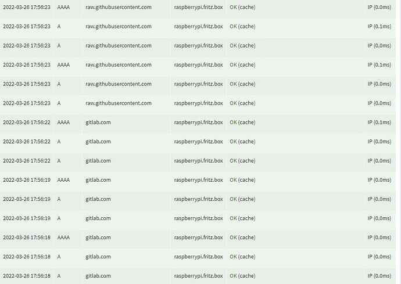This screenshot has width=401, height=284.
Task: Click the AAAA type in the 17:56:18 gitlab.com row
Action: [63, 237]
